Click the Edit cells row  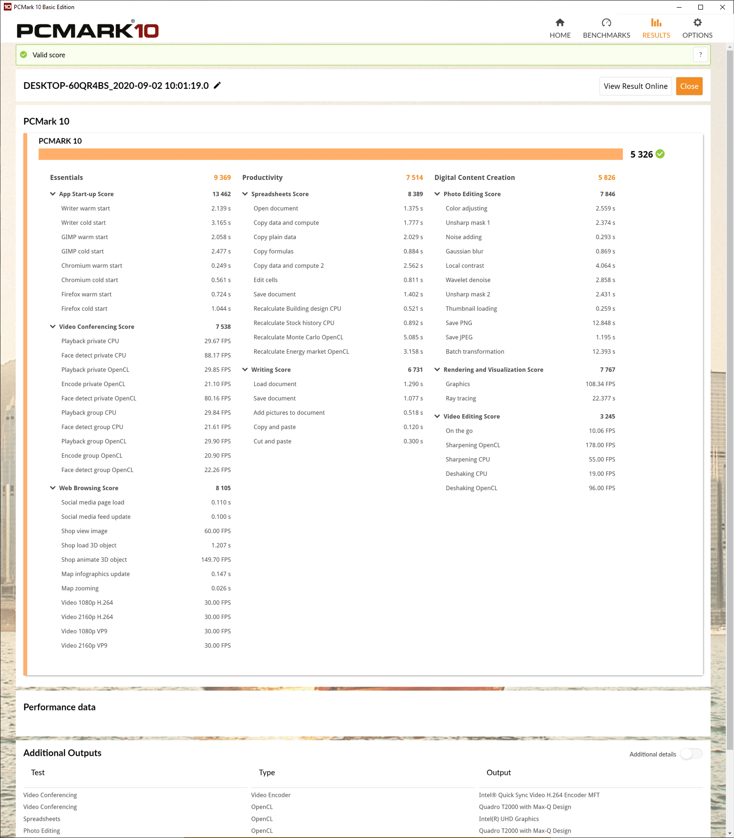coord(338,280)
